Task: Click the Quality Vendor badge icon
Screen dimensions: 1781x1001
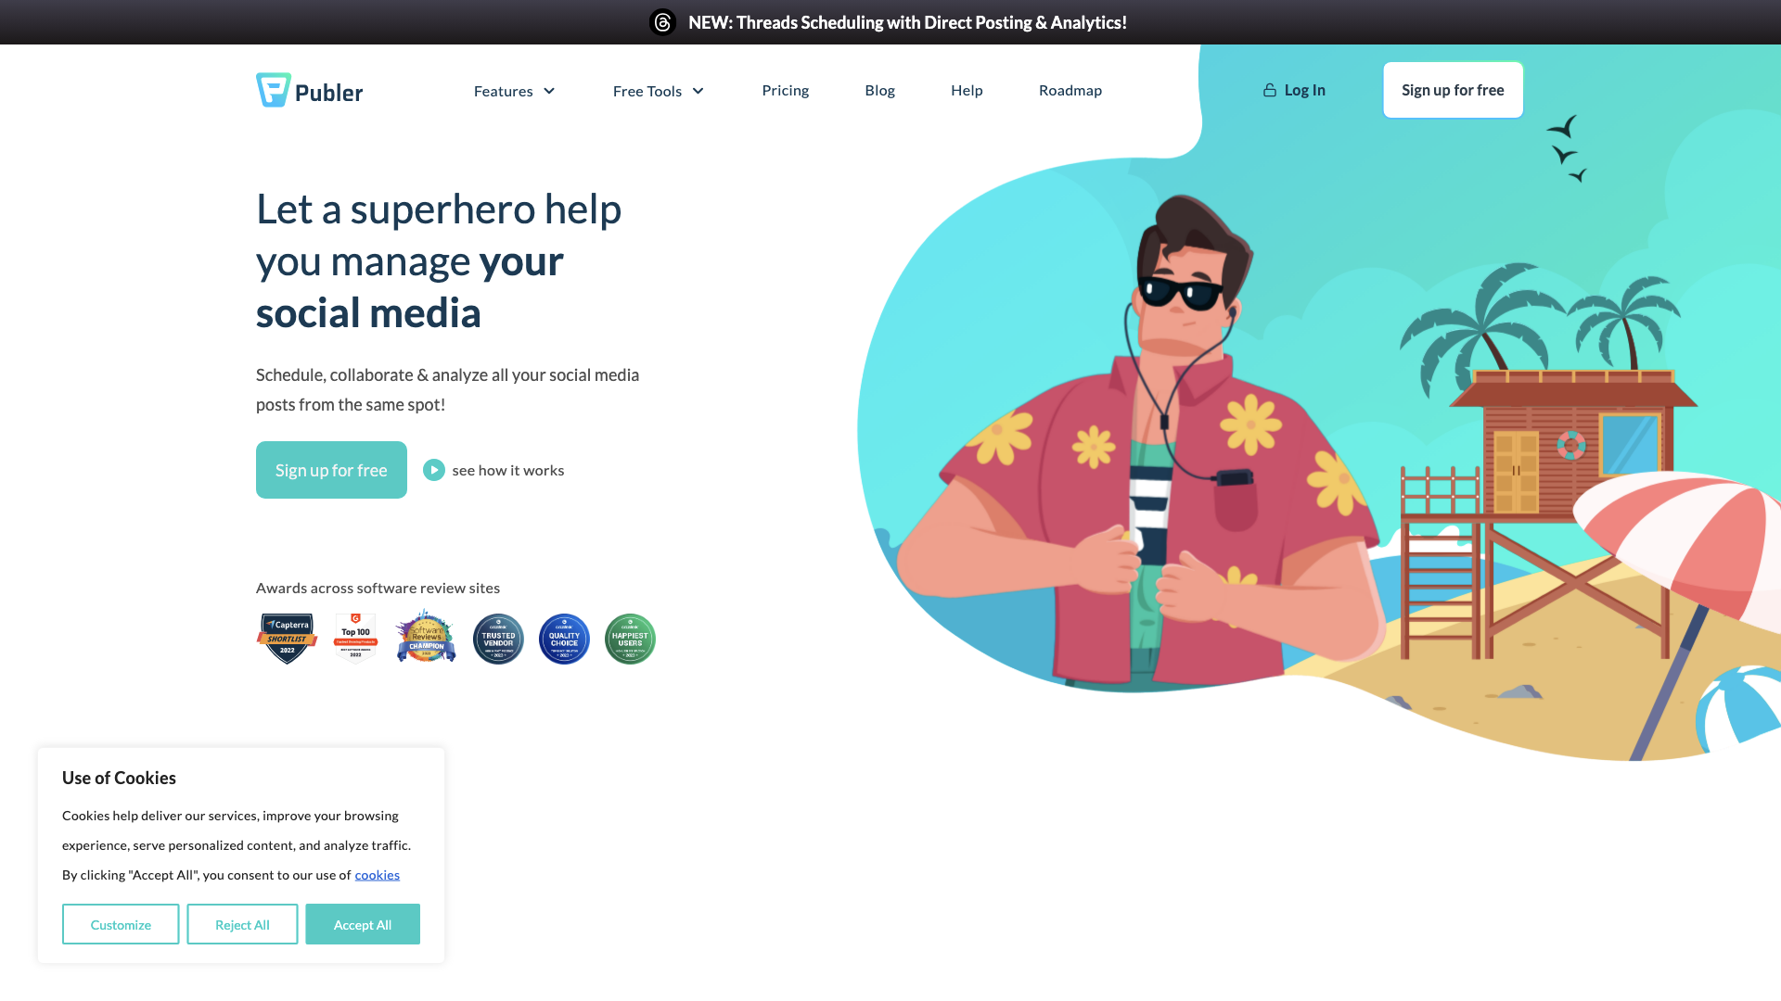Action: pos(564,637)
